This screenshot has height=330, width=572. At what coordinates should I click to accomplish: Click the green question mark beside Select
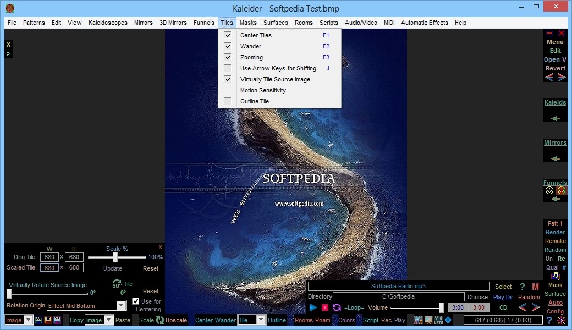[522, 287]
